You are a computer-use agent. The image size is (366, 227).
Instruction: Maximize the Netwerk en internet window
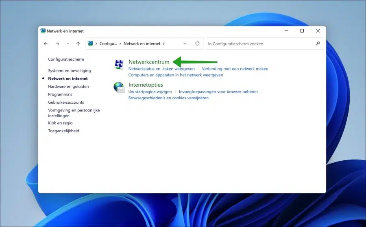302,31
